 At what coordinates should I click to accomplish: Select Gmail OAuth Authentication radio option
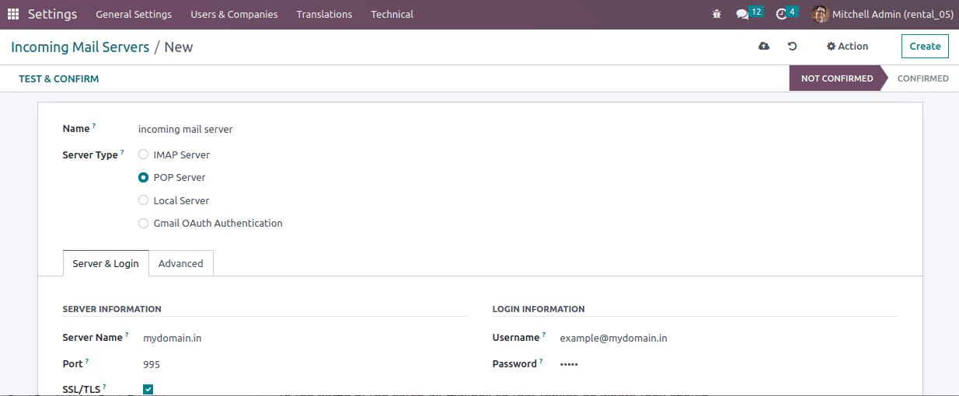point(143,223)
